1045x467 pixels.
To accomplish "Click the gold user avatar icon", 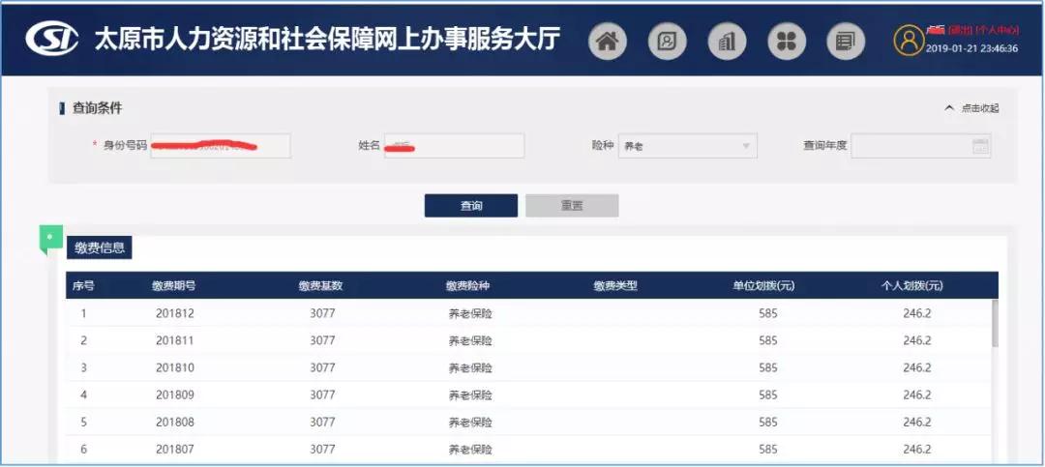I will click(x=909, y=41).
